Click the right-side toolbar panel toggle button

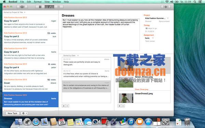[165, 7]
